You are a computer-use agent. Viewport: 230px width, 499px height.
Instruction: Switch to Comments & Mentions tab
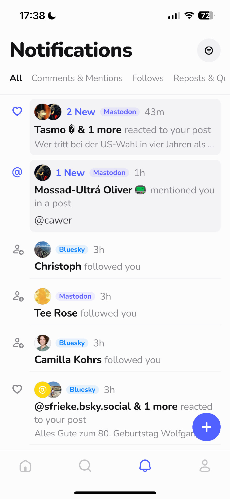(x=77, y=78)
